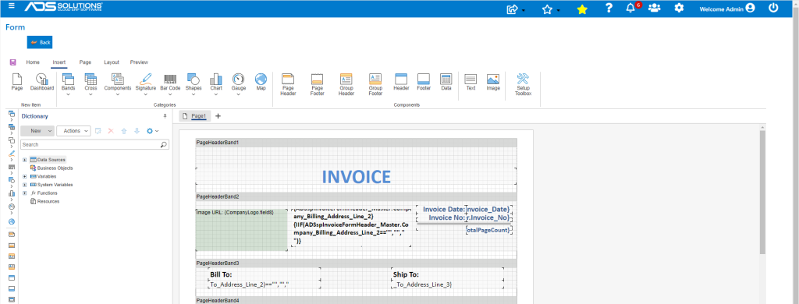The image size is (799, 304).
Task: Click the design area vertical scrollbar
Action: tap(762, 192)
